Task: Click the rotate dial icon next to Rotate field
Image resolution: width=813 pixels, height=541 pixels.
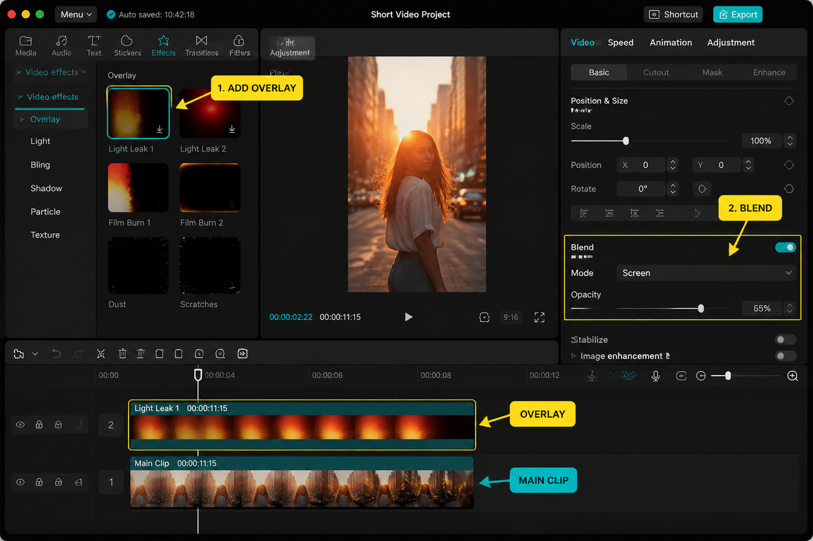Action: click(702, 189)
